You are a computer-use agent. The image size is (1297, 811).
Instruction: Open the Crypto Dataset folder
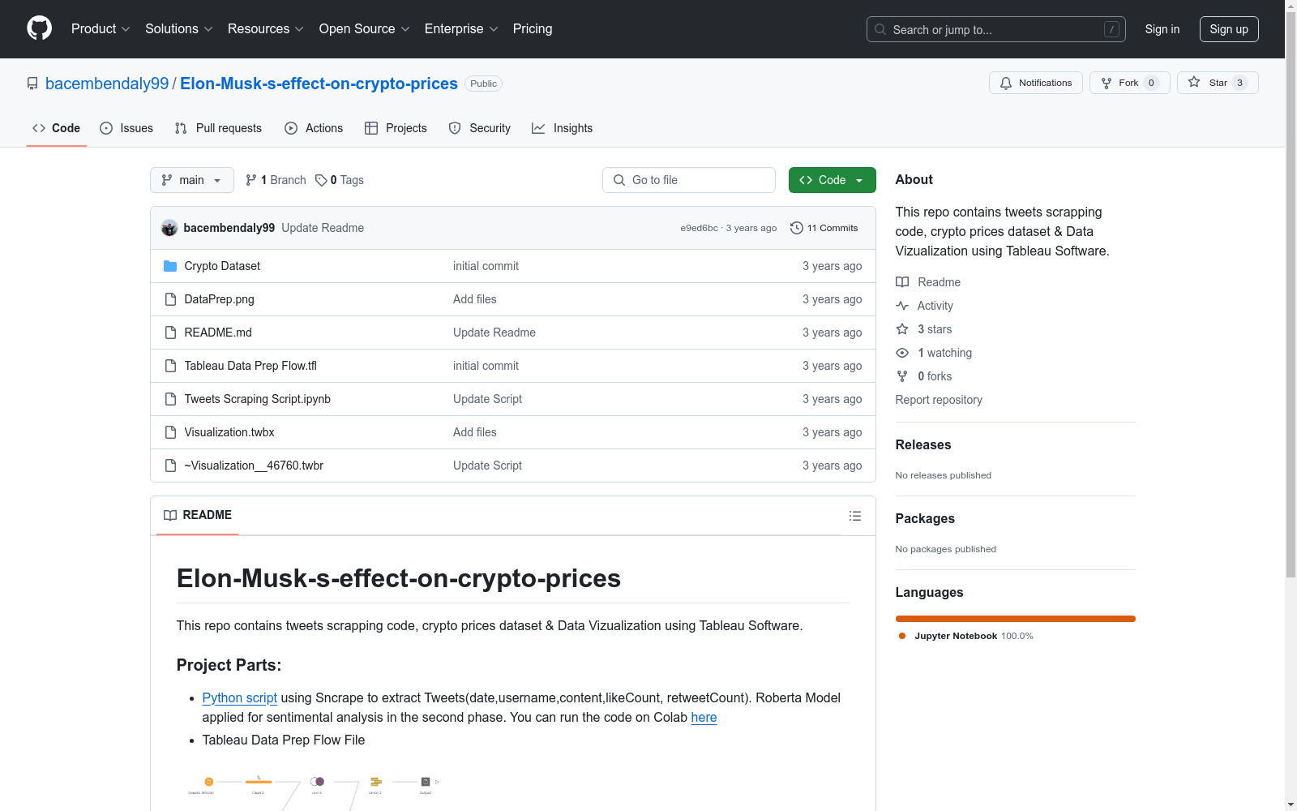coord(222,266)
